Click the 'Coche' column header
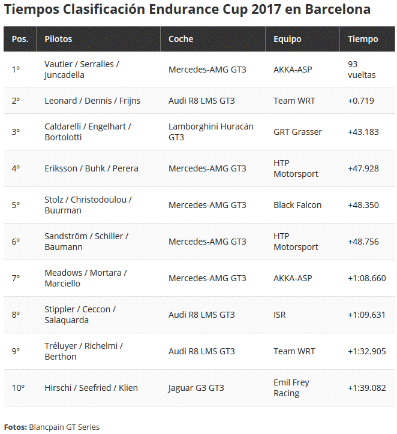Image resolution: width=397 pixels, height=434 pixels. pyautogui.click(x=181, y=39)
